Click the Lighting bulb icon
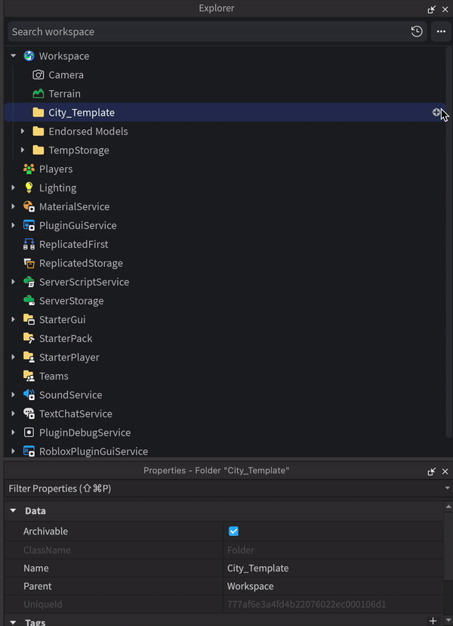Viewport: 453px width, 626px height. tap(29, 187)
